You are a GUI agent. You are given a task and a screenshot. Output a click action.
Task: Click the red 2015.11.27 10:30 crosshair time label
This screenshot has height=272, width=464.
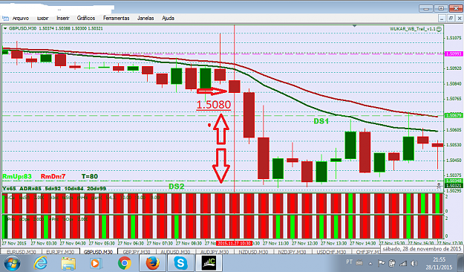[234, 243]
